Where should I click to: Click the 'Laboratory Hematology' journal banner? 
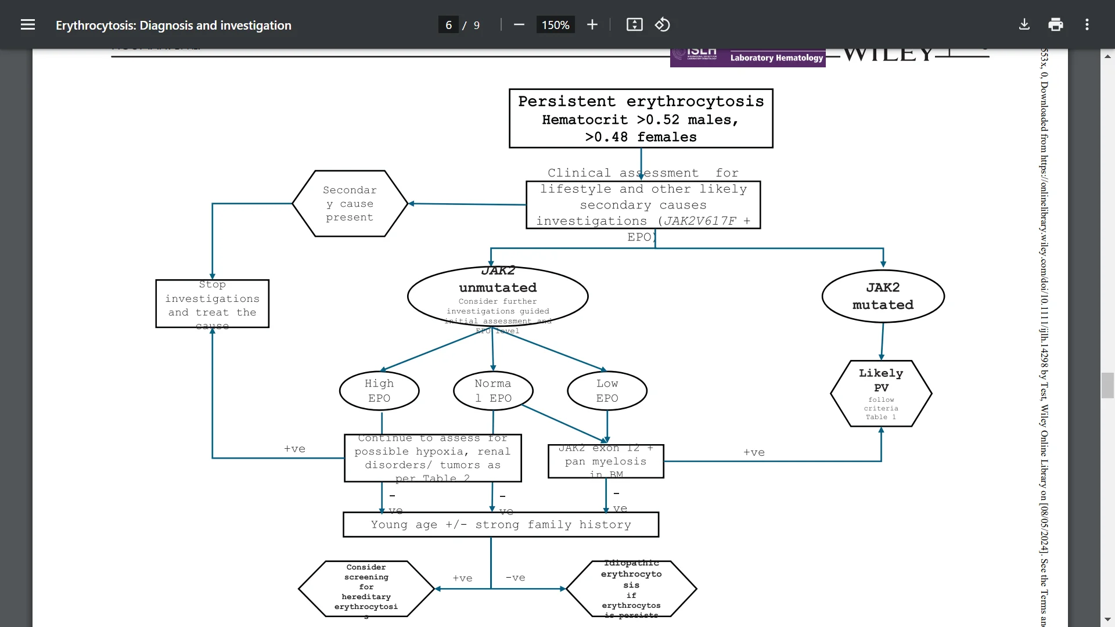(x=748, y=57)
